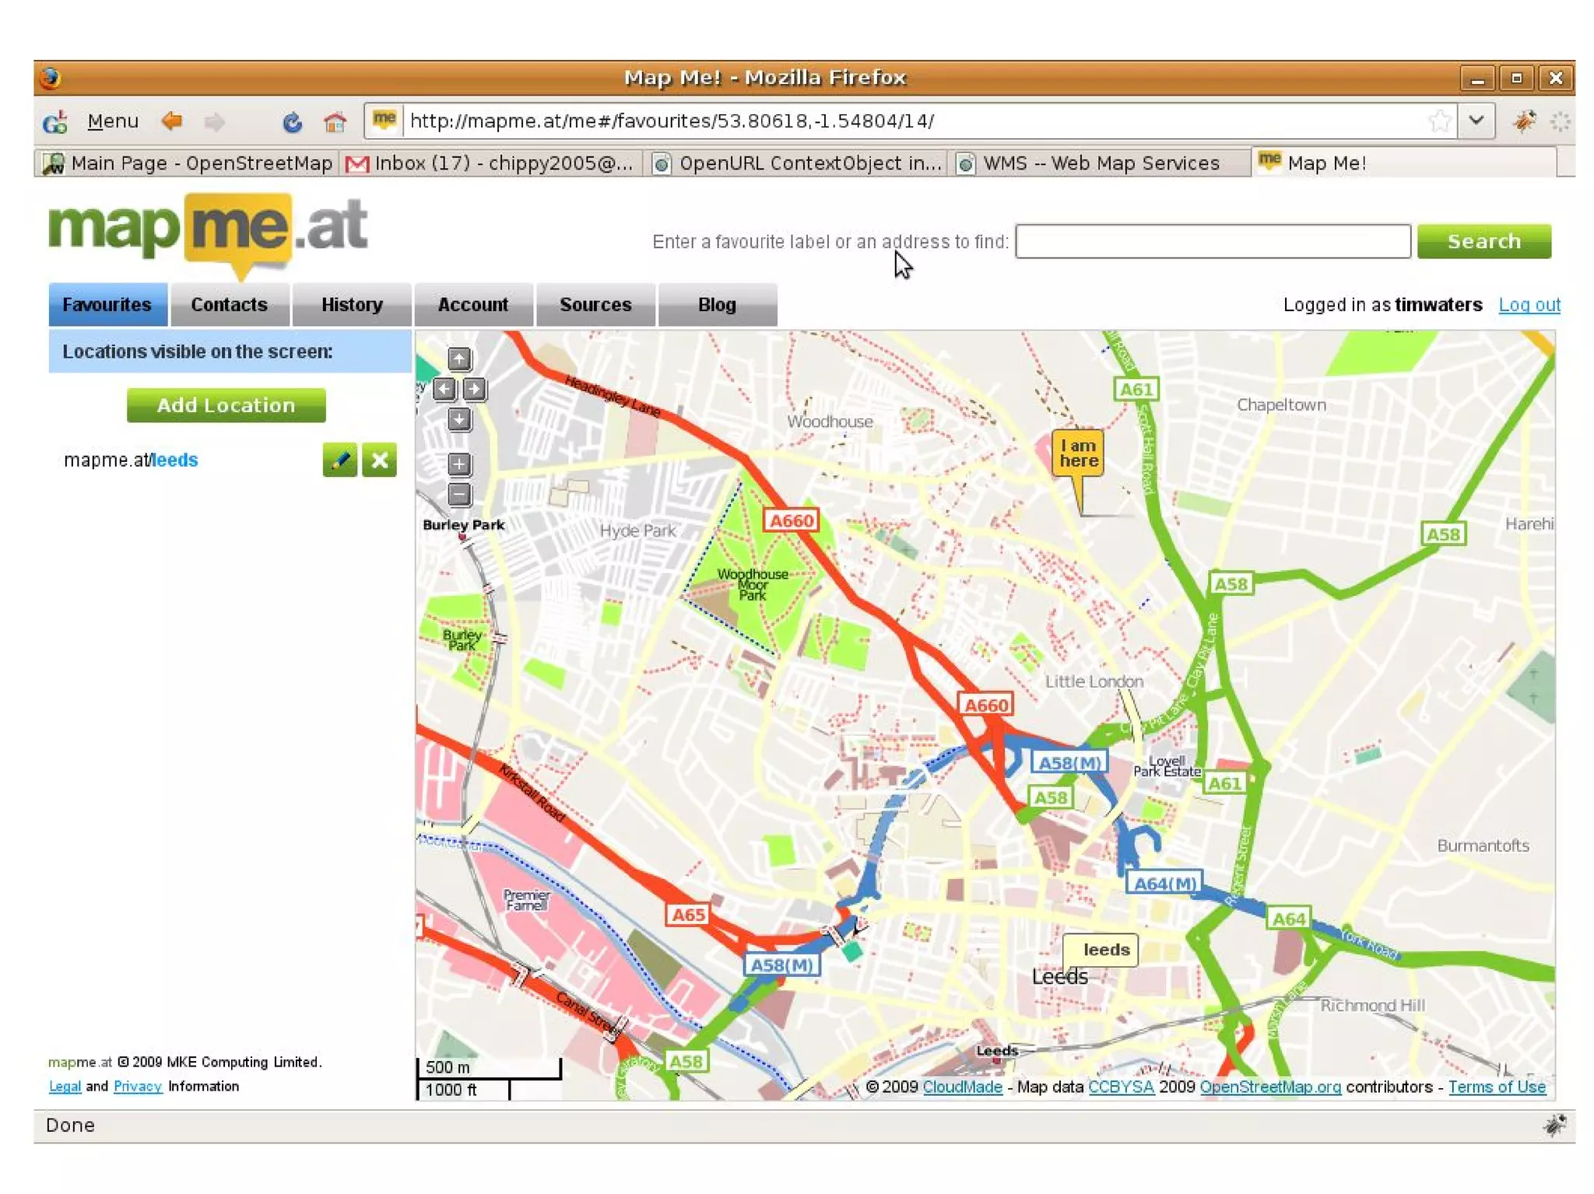The height and width of the screenshot is (1194, 1594).
Task: Click the mapme site icon in the address bar
Action: point(384,120)
